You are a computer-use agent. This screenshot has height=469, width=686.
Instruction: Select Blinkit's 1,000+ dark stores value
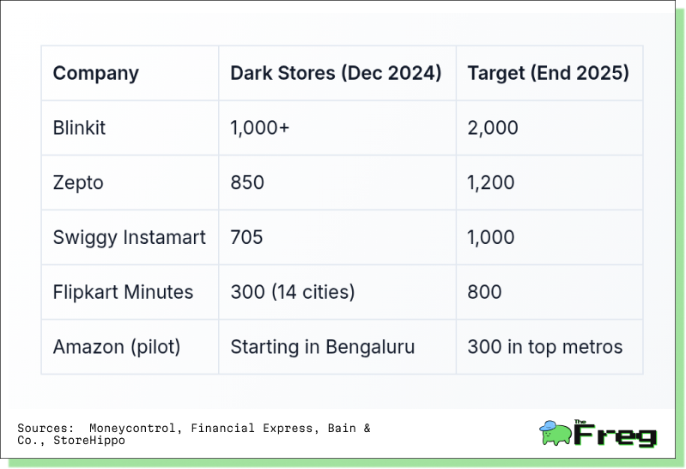click(260, 128)
